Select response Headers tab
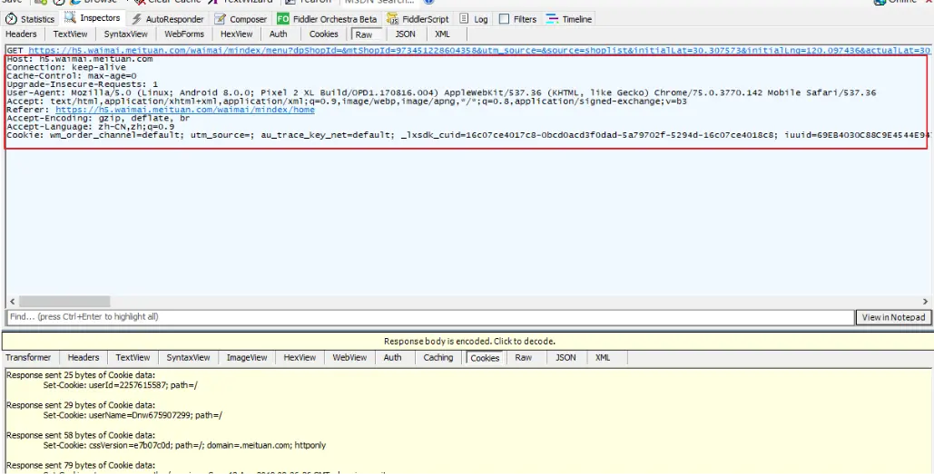The height and width of the screenshot is (474, 934). pos(84,357)
